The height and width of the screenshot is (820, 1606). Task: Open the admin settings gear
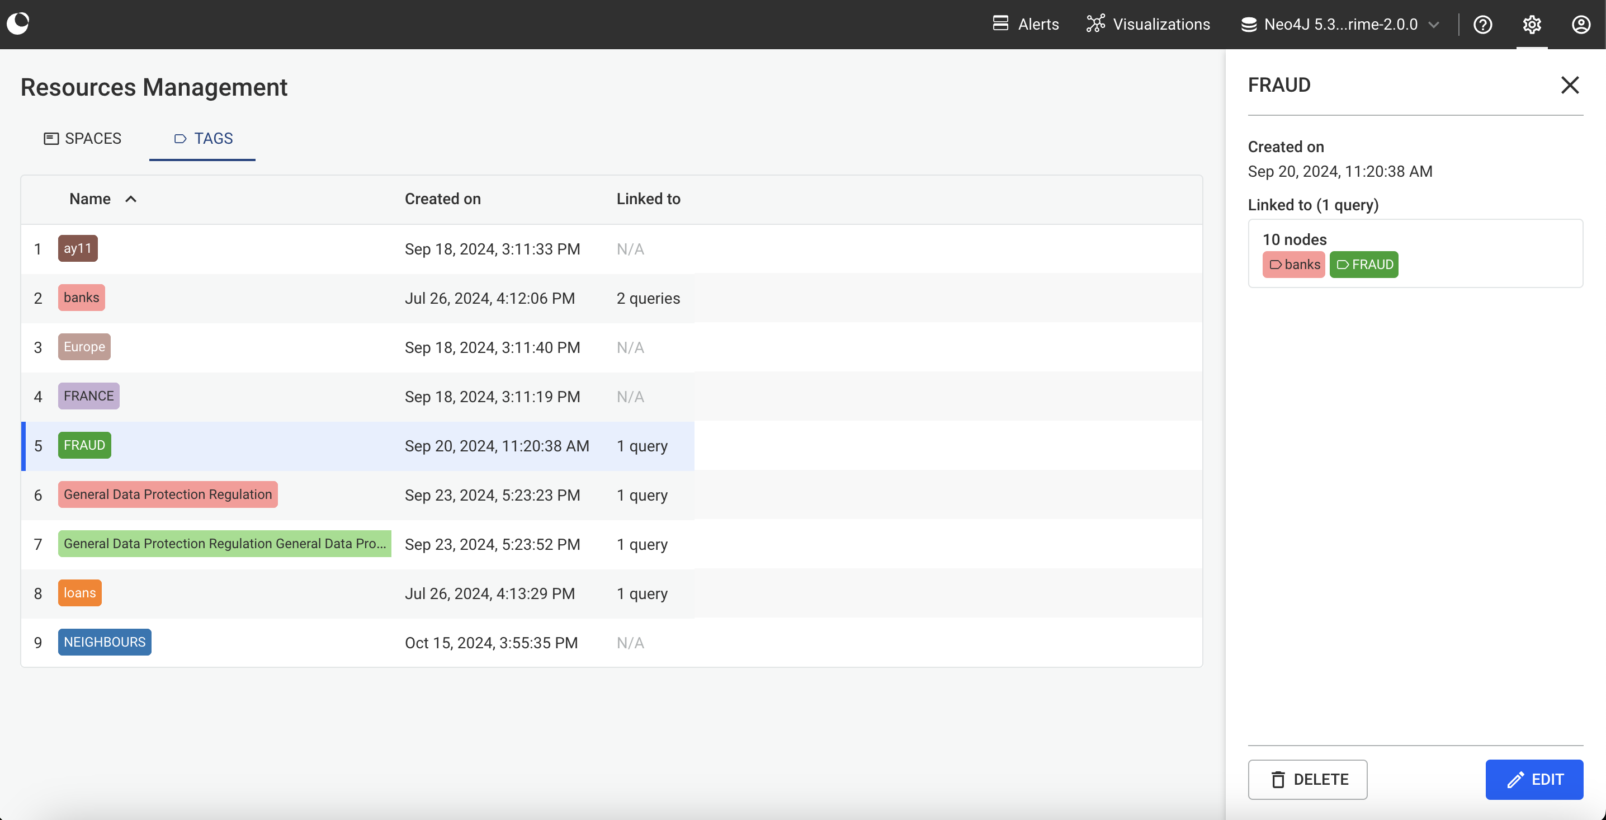(x=1532, y=24)
